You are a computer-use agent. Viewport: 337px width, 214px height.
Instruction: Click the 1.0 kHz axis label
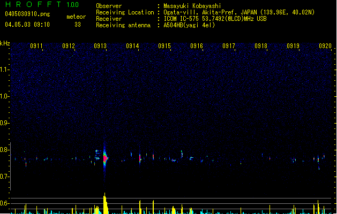[5, 96]
